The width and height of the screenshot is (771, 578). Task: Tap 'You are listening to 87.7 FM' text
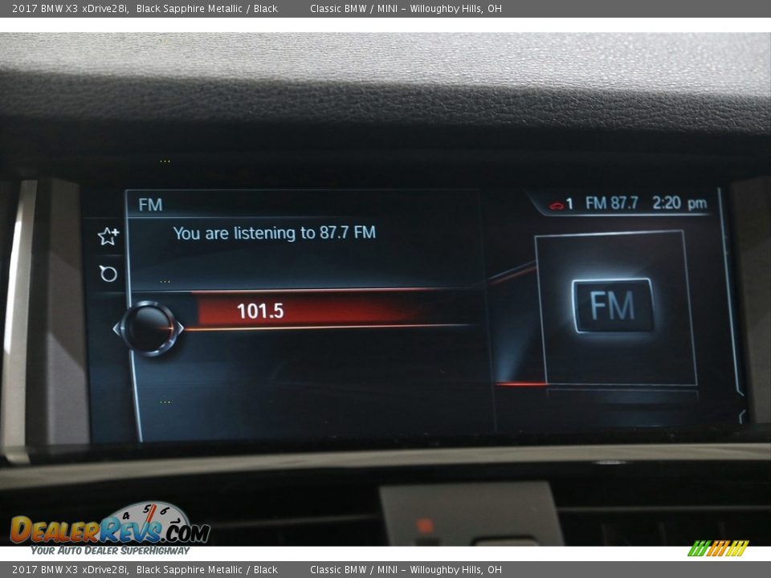click(x=275, y=233)
